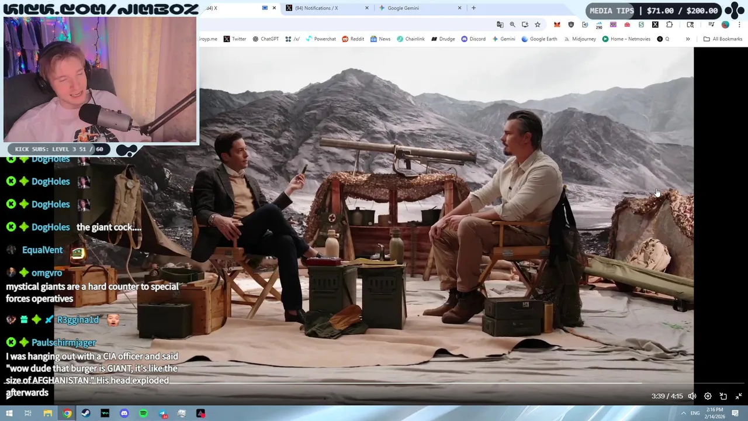Open the zoom magnifier in address bar
Screen dimensions: 748x421
point(512,25)
